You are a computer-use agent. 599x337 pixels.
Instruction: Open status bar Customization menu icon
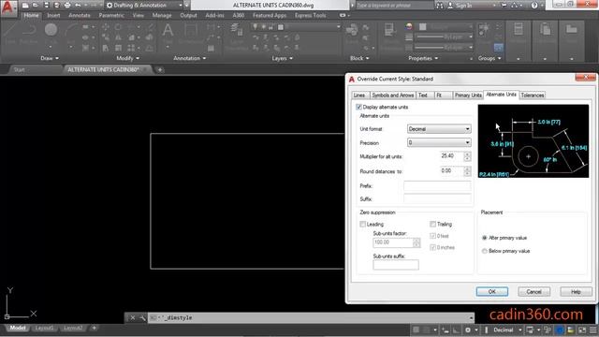click(592, 330)
